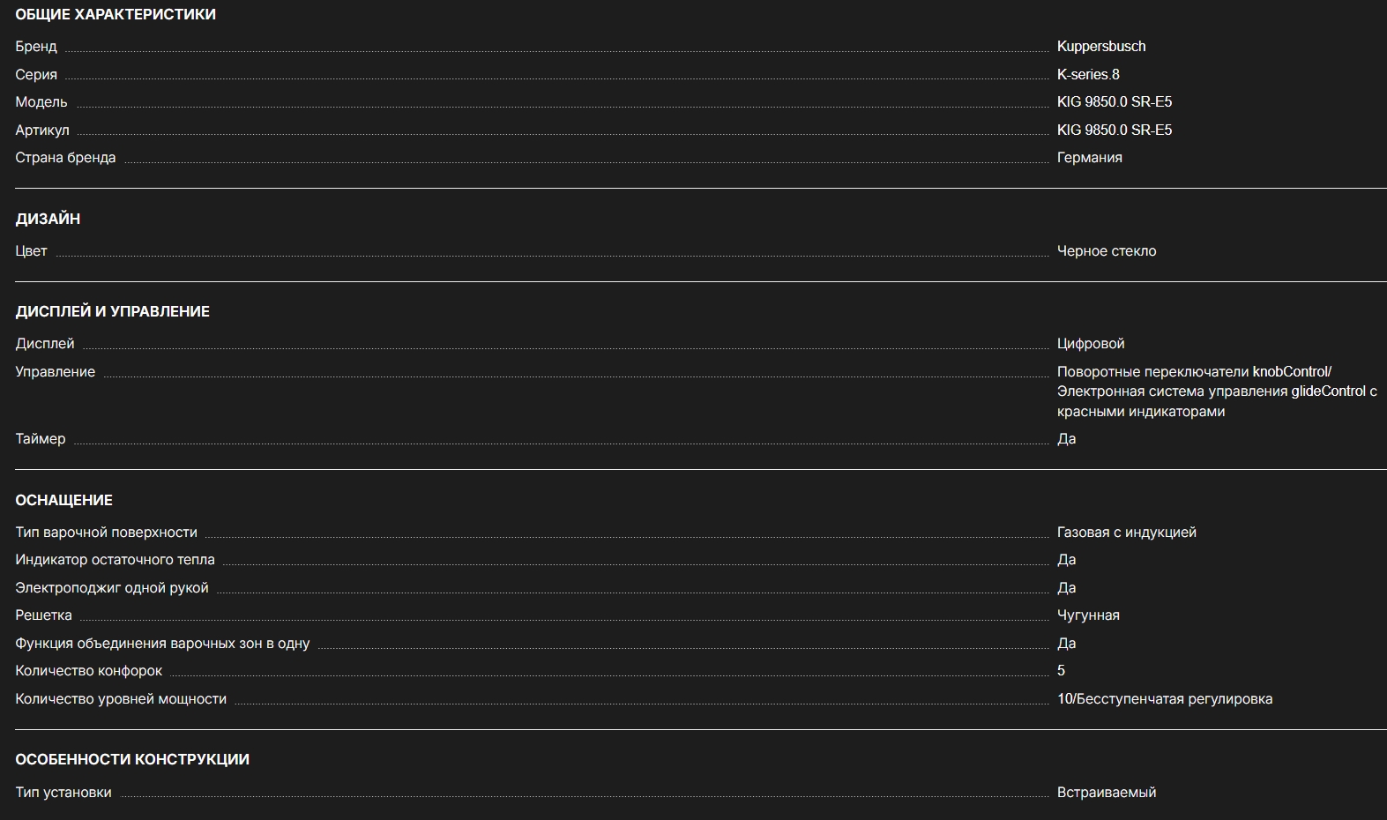
Task: Click the Германия country value
Action: 1089,158
